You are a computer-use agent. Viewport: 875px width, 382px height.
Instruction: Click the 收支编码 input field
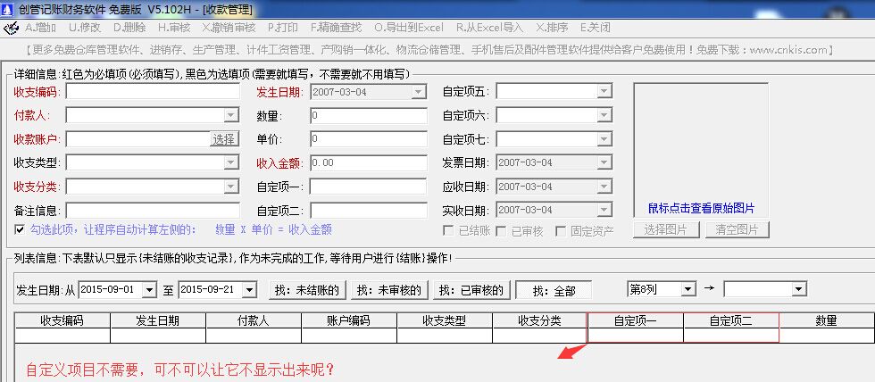[152, 91]
